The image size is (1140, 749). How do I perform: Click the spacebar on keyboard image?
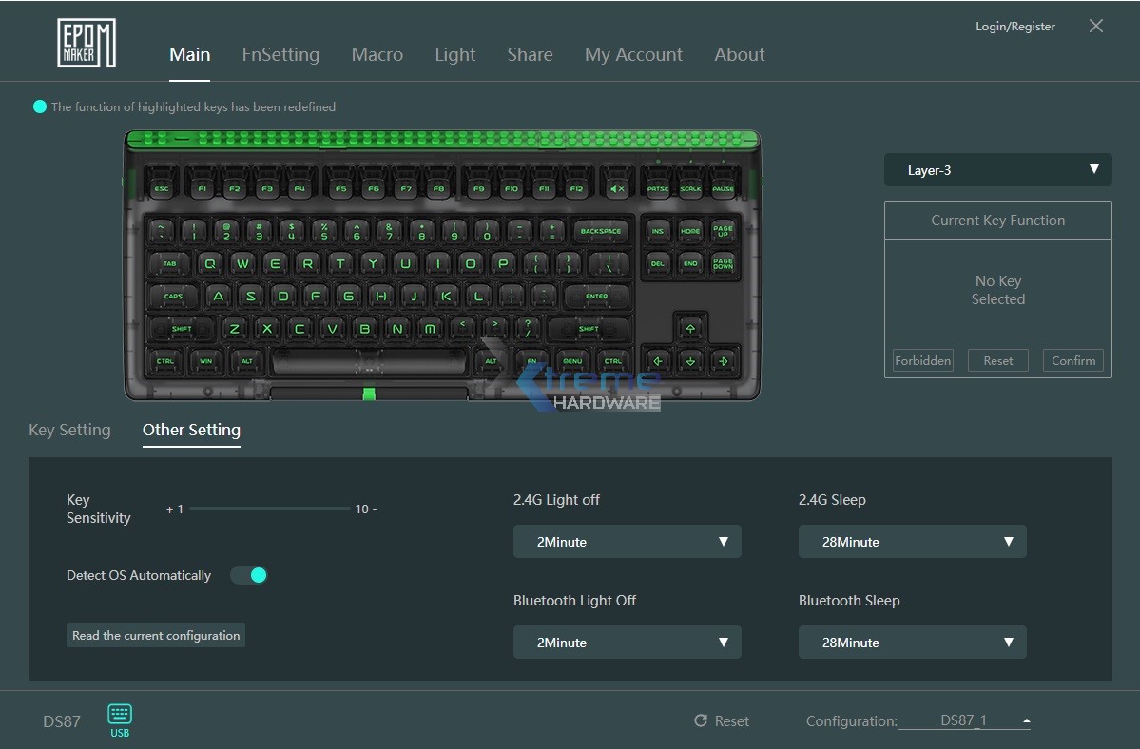point(369,361)
